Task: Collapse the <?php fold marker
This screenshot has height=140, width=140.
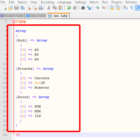Action: 14,22
